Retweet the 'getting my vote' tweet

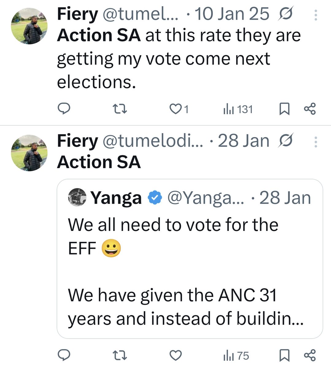(x=120, y=109)
